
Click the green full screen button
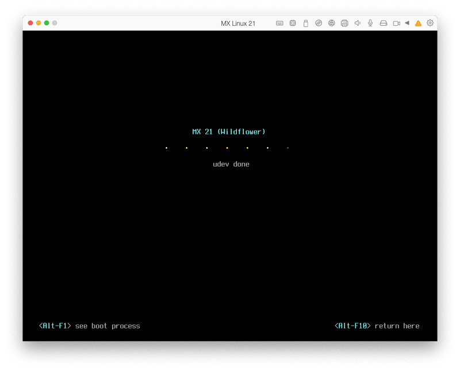coord(47,23)
